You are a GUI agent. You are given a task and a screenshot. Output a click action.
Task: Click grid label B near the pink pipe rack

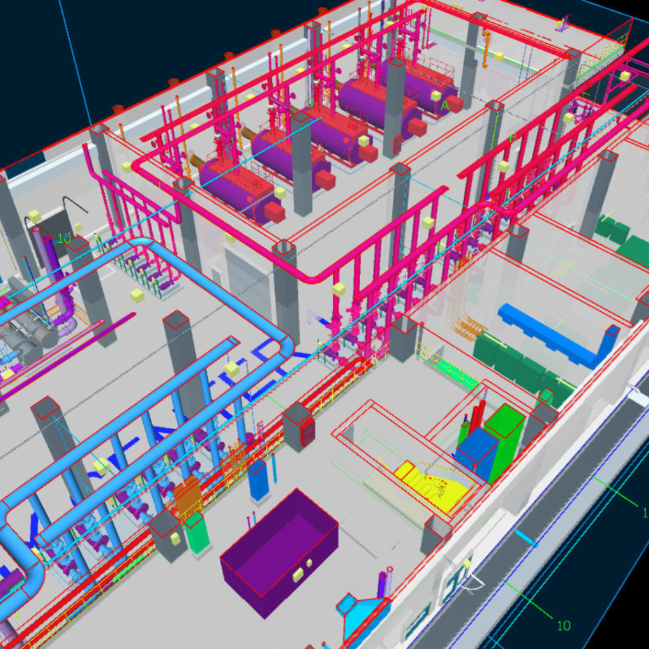tap(513, 138)
